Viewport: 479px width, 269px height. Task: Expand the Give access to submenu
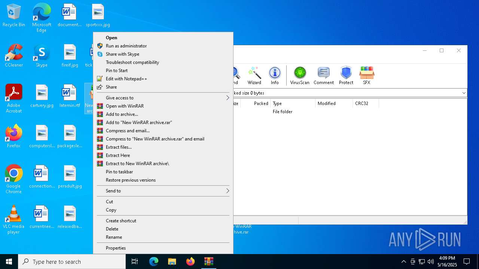(163, 98)
